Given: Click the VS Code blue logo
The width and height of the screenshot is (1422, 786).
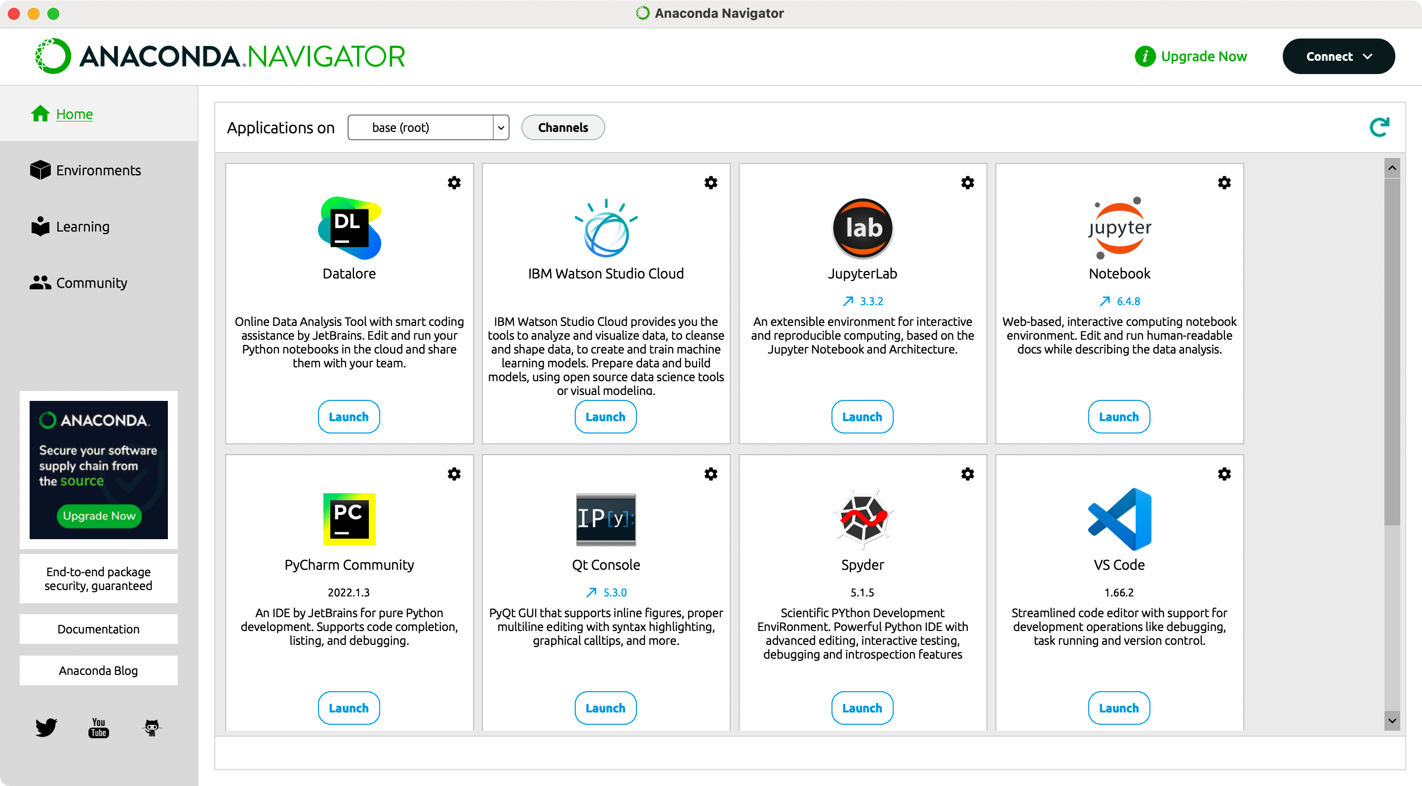Looking at the screenshot, I should [1119, 519].
